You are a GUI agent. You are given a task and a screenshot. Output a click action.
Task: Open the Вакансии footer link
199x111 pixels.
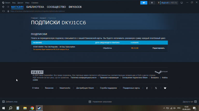pos(49,88)
